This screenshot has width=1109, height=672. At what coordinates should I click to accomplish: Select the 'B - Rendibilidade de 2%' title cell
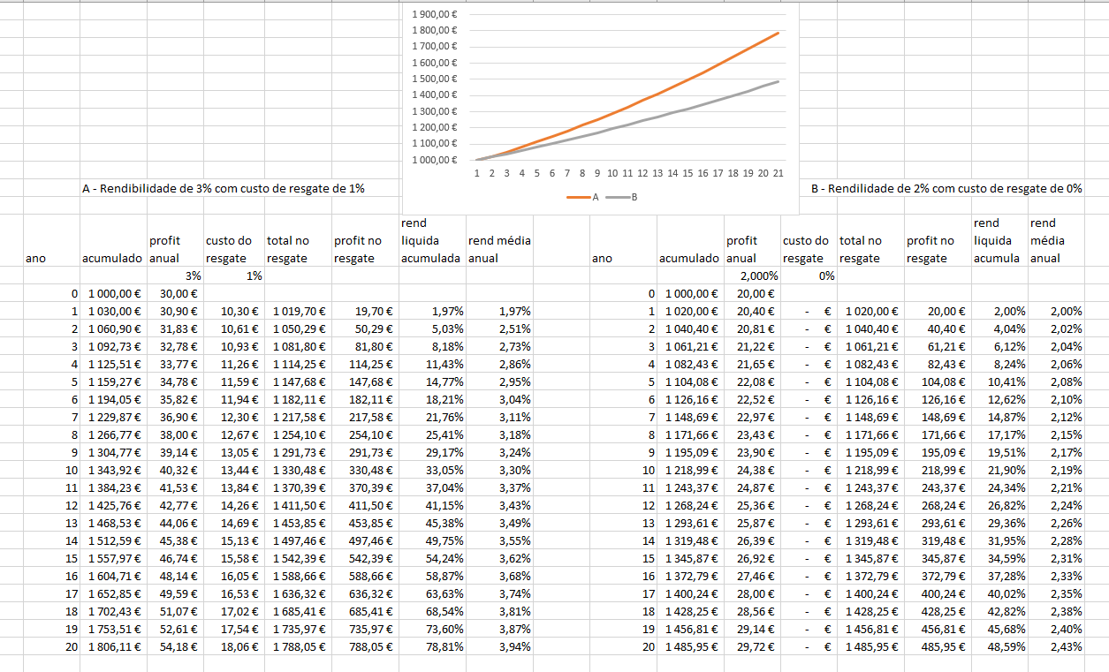point(944,188)
